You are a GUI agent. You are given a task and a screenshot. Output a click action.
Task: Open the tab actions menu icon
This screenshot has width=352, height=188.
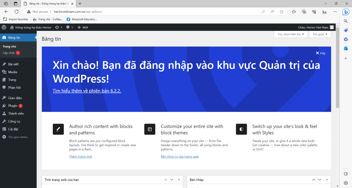coord(15,3)
